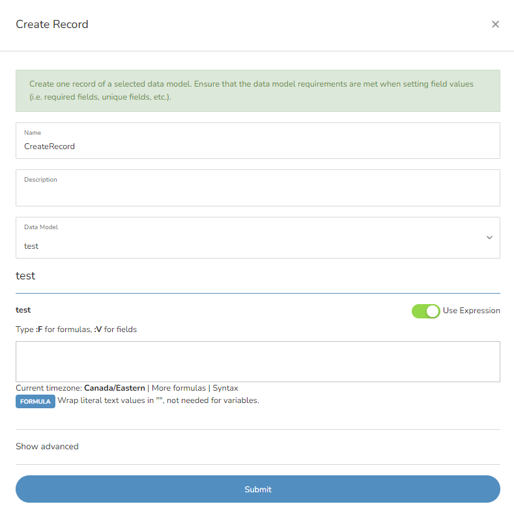The width and height of the screenshot is (514, 517).
Task: Close the Create Record dialog
Action: tap(495, 24)
